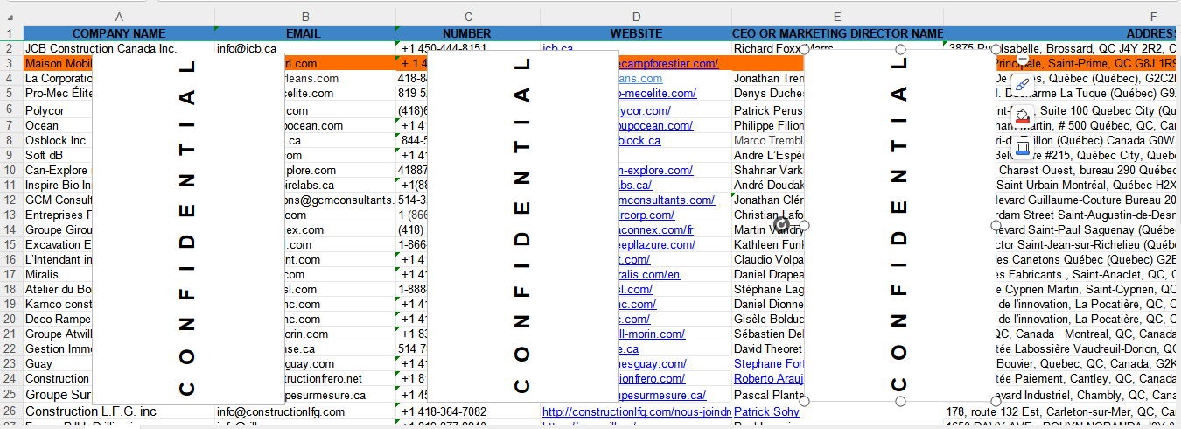Click the Shahriar Vark name cell
1181x429 pixels.
pos(767,170)
